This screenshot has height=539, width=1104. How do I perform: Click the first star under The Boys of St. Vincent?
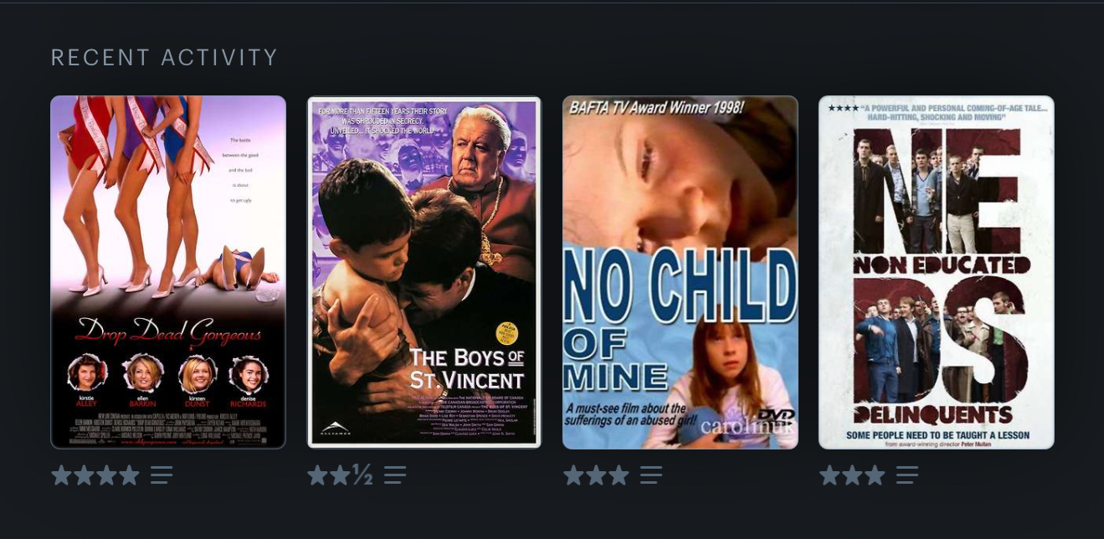coord(317,475)
